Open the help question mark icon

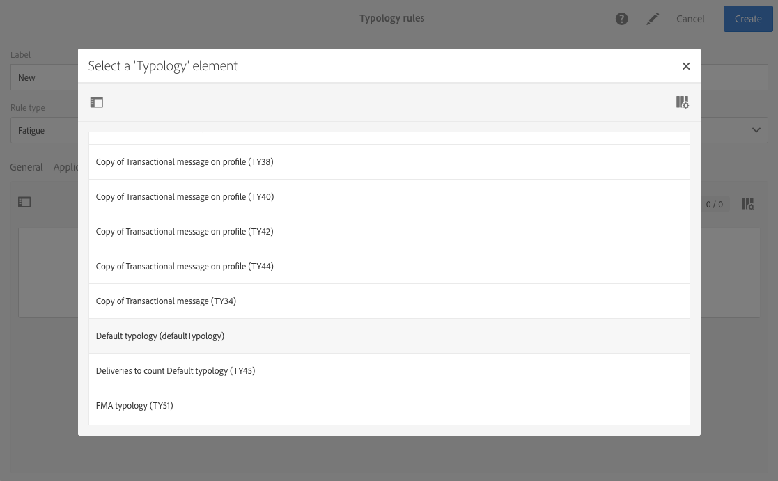(622, 19)
